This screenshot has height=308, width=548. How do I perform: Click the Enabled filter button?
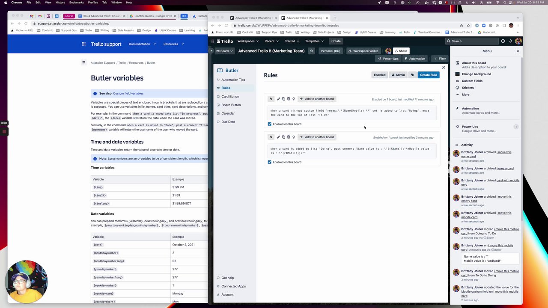click(x=379, y=75)
